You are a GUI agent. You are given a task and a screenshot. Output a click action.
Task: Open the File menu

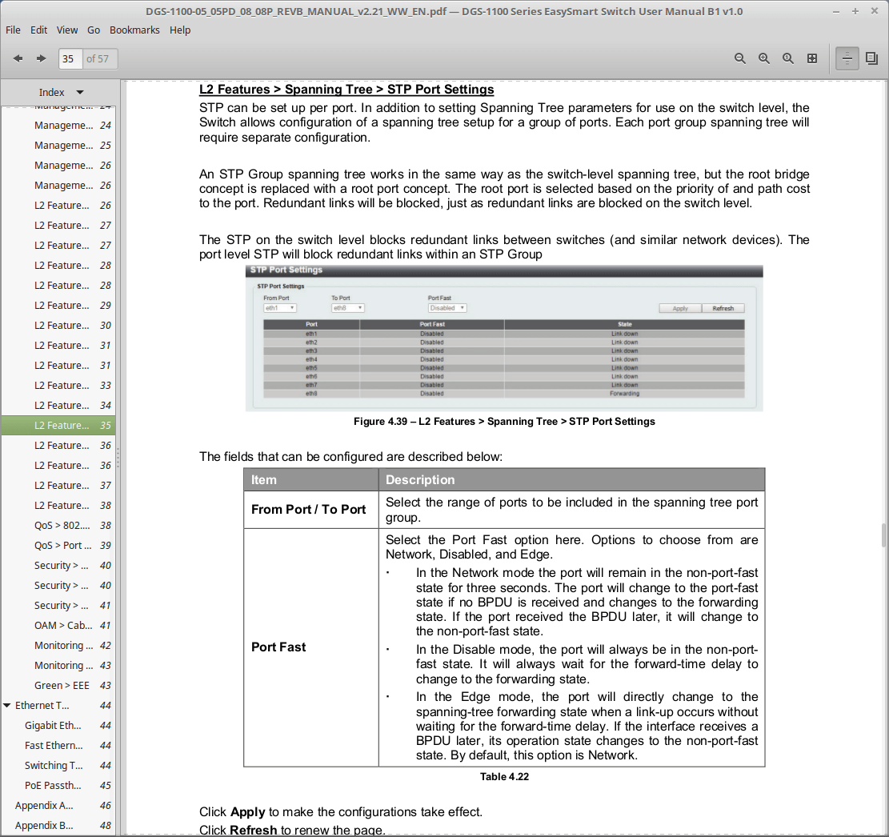[x=14, y=30]
